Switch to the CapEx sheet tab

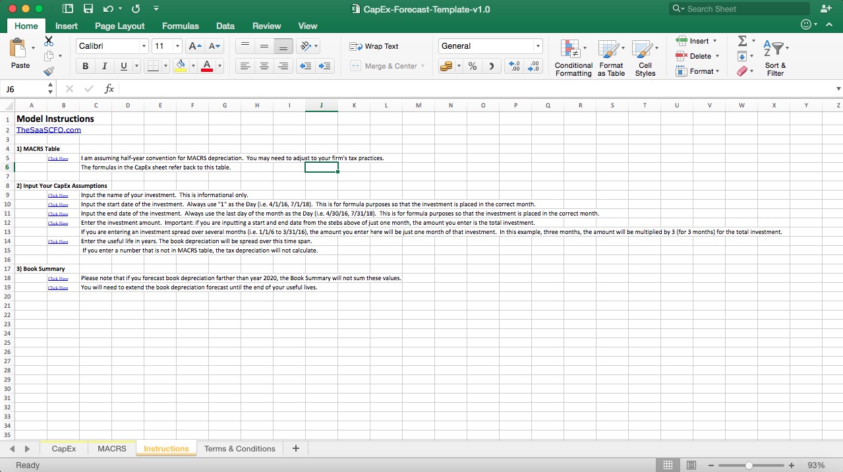coord(64,448)
